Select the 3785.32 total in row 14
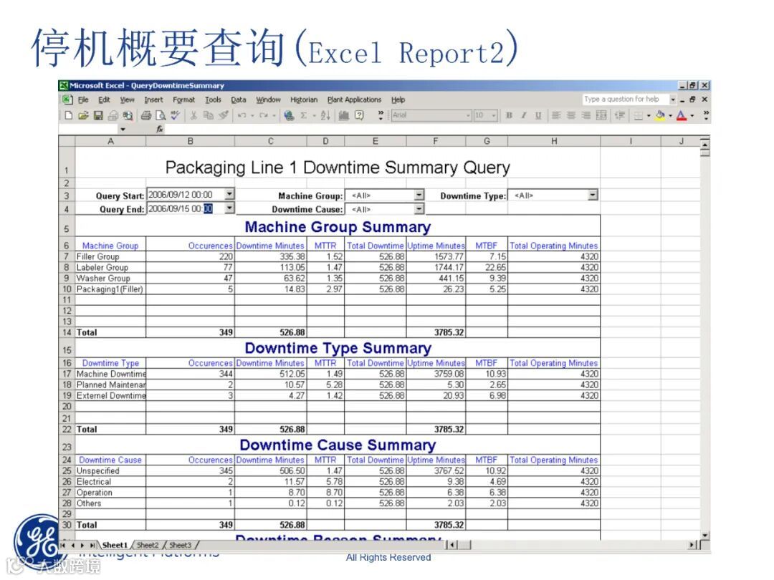 [x=436, y=332]
